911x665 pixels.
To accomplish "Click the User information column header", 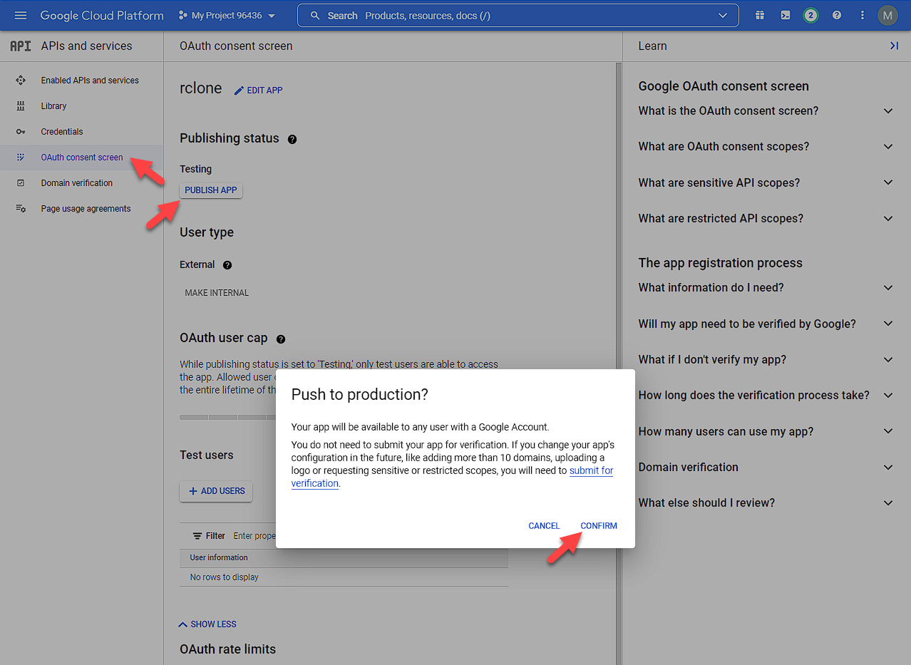I will (219, 557).
